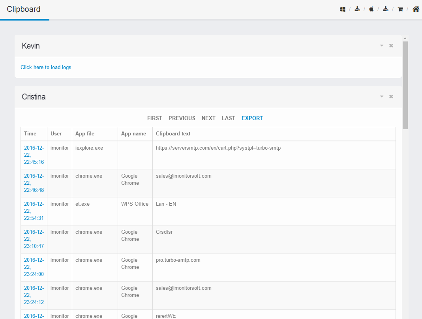This screenshot has height=319, width=422.
Task: Close the Kevin panel
Action: coord(391,45)
